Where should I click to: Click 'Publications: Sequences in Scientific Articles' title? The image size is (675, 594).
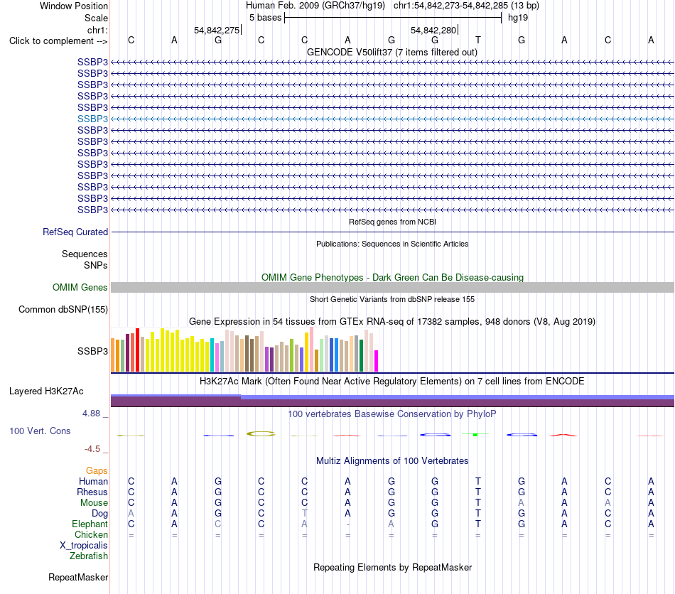coord(392,244)
